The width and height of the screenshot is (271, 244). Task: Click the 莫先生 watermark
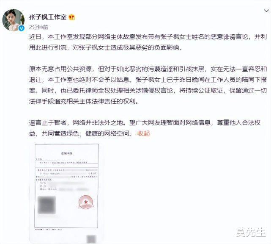coord(250,232)
